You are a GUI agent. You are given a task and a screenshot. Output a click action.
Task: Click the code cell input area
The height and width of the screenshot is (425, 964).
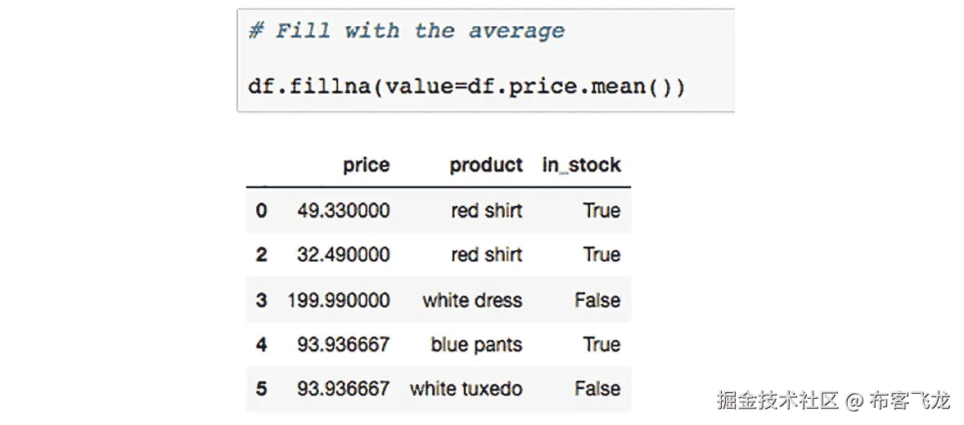coord(486,60)
